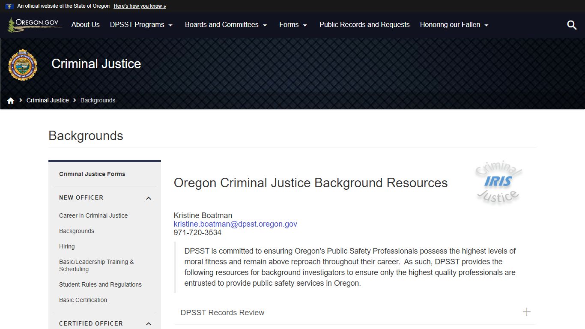585x329 pixels.
Task: Open the Boards and Committees dropdown
Action: pos(226,25)
